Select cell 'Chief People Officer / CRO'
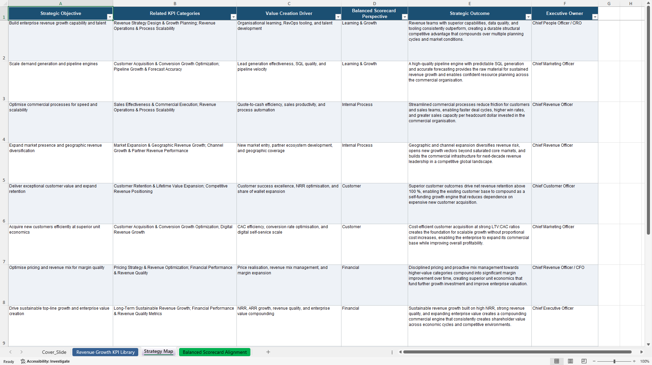The width and height of the screenshot is (652, 365). pyautogui.click(x=565, y=41)
